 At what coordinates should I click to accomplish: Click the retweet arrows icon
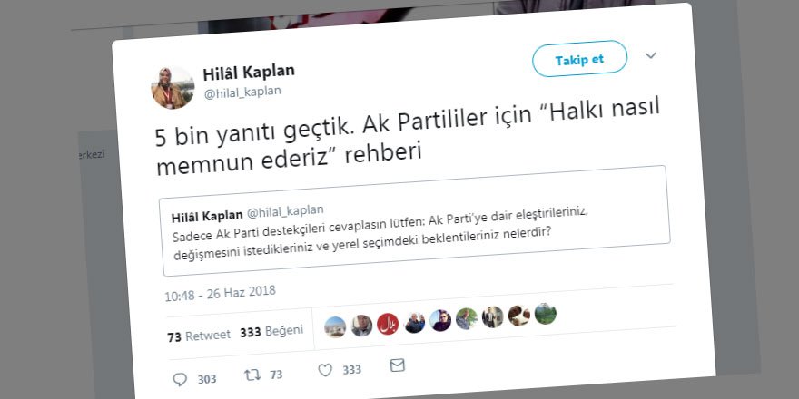[252, 375]
